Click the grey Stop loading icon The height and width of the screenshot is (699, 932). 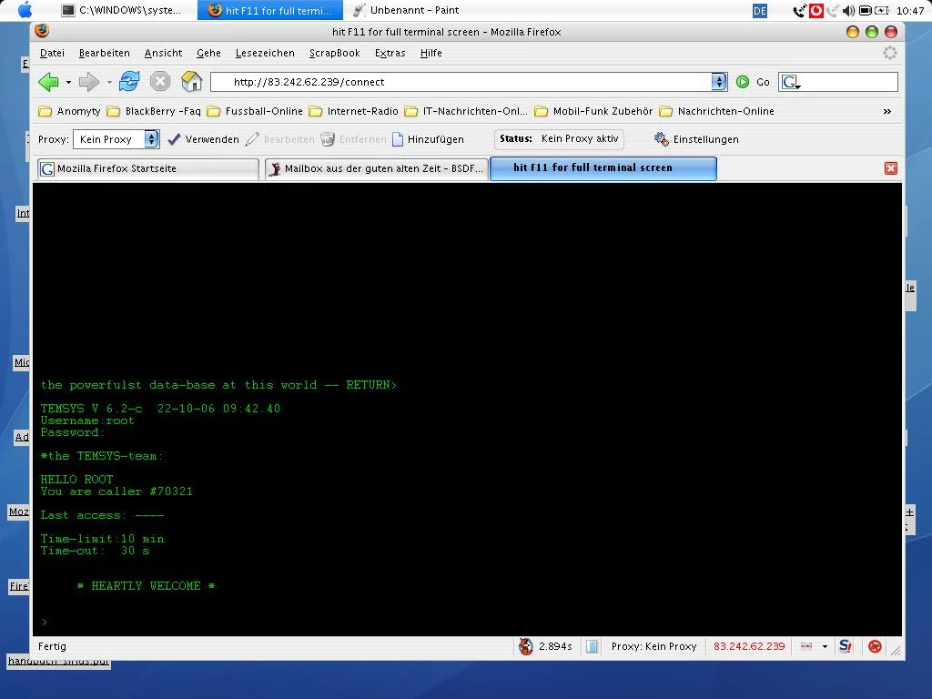pyautogui.click(x=160, y=82)
